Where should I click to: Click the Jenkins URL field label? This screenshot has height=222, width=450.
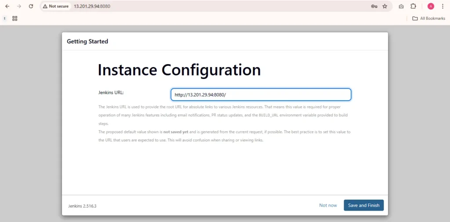point(111,93)
